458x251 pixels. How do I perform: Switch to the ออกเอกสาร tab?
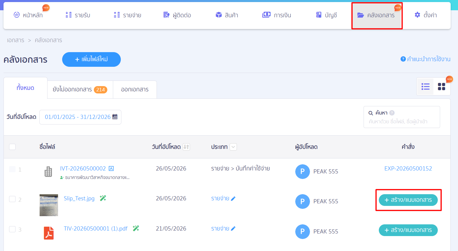coord(135,90)
